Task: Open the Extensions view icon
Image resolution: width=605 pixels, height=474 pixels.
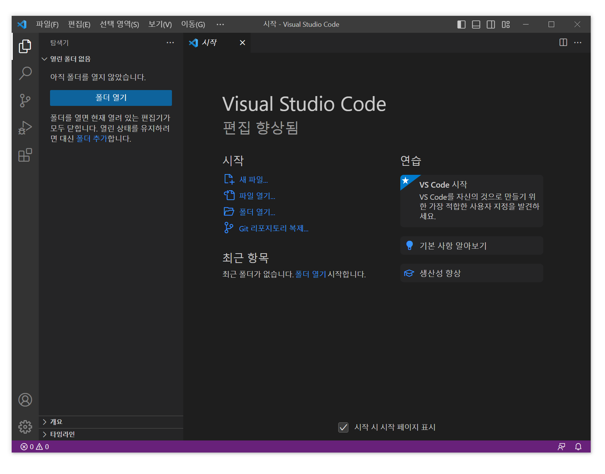Action: [25, 155]
